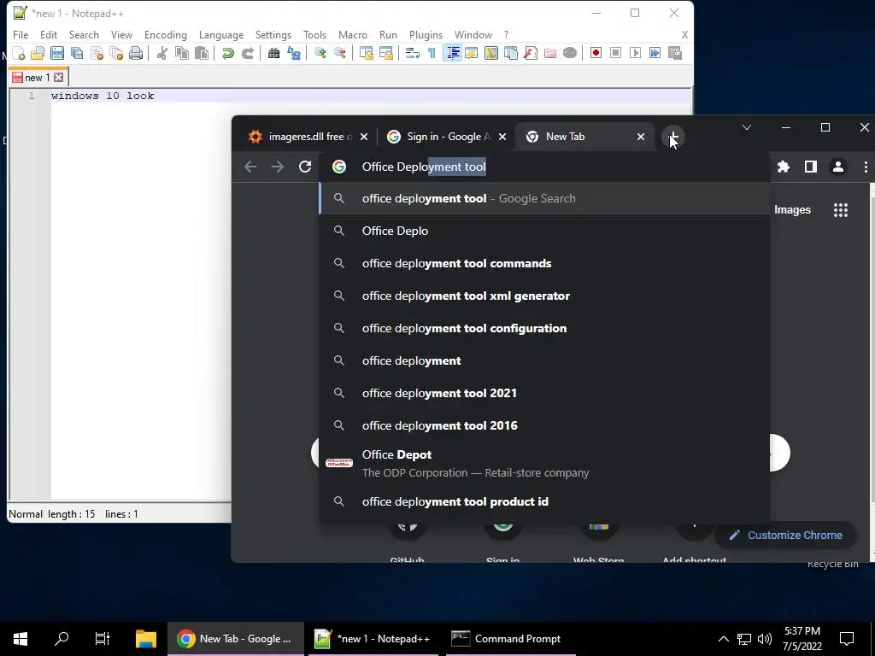
Task: Open the Chrome profile avatar icon
Action: [x=837, y=167]
